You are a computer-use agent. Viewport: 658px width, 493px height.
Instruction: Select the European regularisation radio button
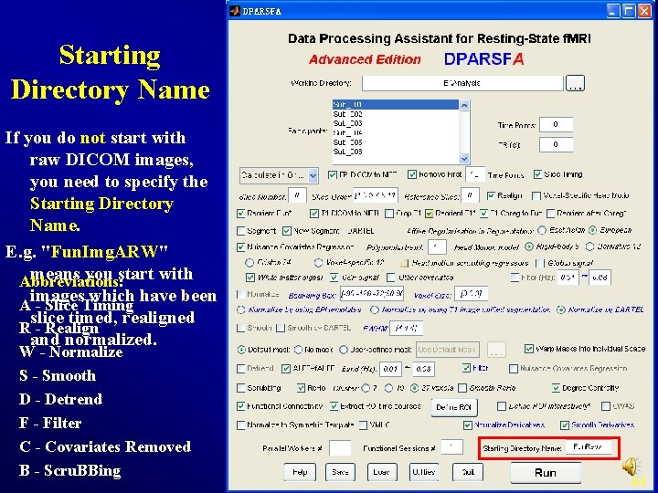tap(592, 230)
